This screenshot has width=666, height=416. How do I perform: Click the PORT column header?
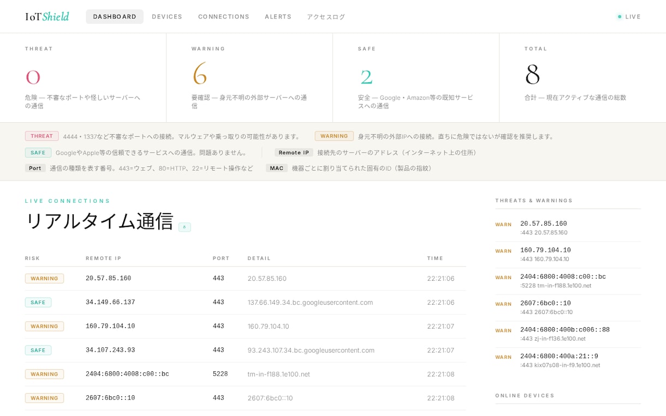221,258
